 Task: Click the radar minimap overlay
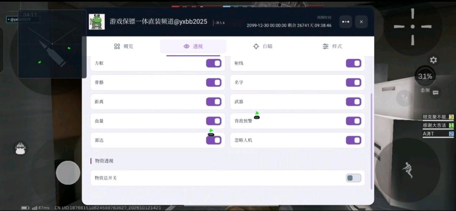pyautogui.click(x=52, y=44)
